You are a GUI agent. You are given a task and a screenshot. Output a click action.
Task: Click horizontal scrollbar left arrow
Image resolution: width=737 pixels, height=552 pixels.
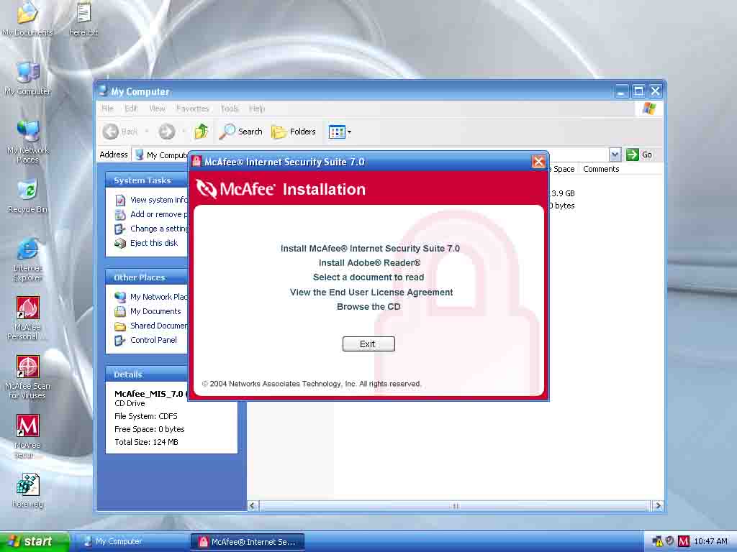253,505
